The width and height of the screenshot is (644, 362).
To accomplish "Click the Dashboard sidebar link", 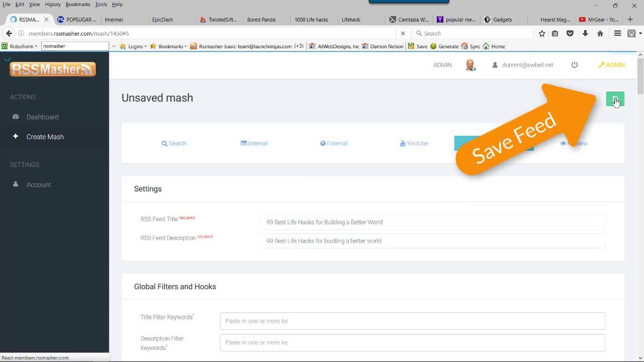I will click(42, 117).
